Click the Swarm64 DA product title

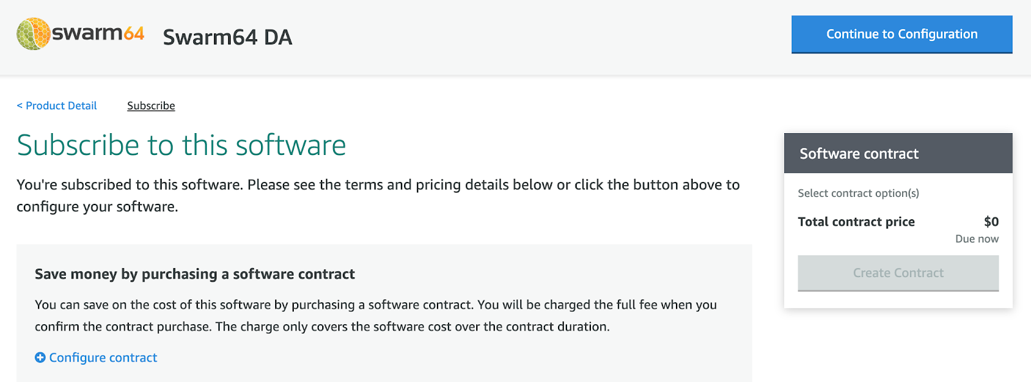pyautogui.click(x=227, y=37)
